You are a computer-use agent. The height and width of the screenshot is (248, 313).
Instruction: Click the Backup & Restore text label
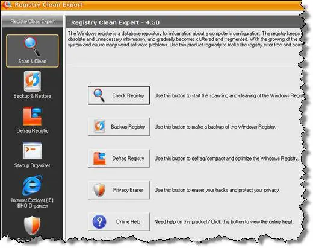click(33, 96)
